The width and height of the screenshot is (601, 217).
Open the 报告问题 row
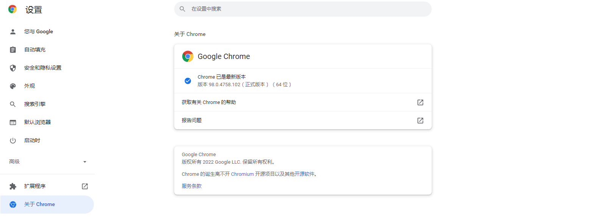(303, 121)
